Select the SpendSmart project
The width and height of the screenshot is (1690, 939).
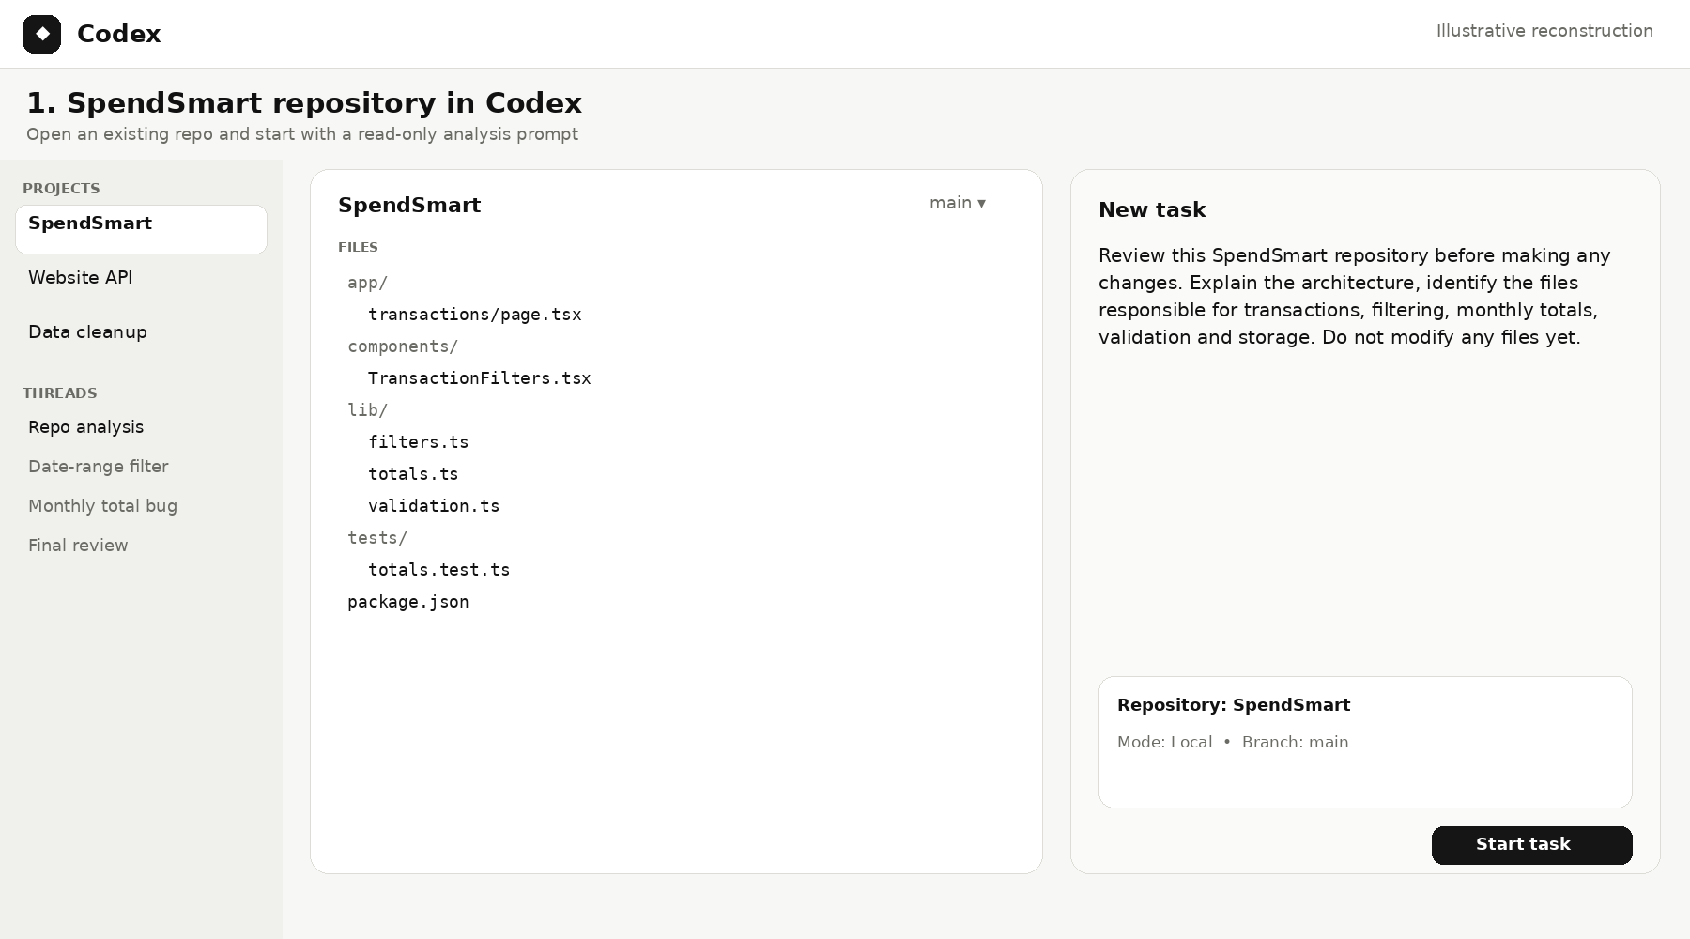(x=141, y=229)
